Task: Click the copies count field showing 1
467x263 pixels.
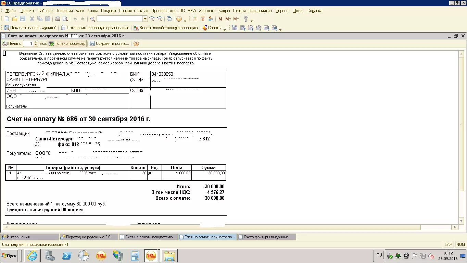Action: pyautogui.click(x=28, y=43)
